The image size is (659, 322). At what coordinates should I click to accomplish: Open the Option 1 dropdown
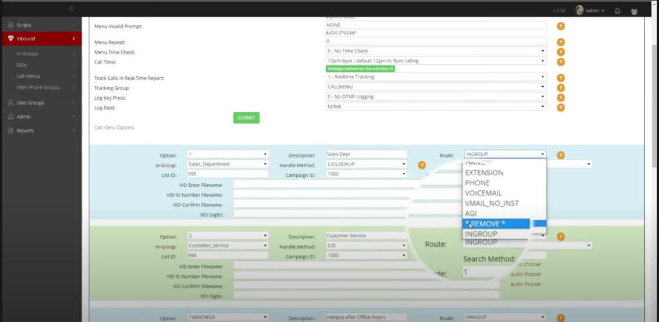click(x=228, y=154)
